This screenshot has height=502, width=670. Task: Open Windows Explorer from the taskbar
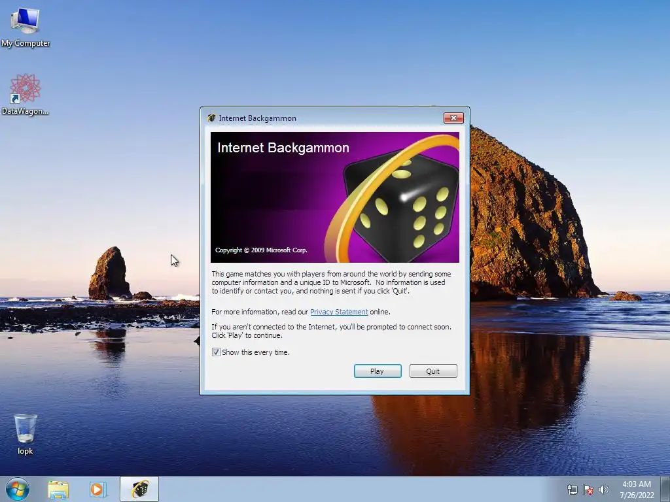(x=58, y=490)
